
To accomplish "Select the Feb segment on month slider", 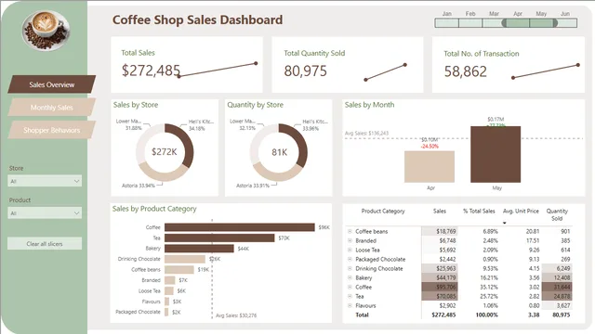I will [470, 23].
